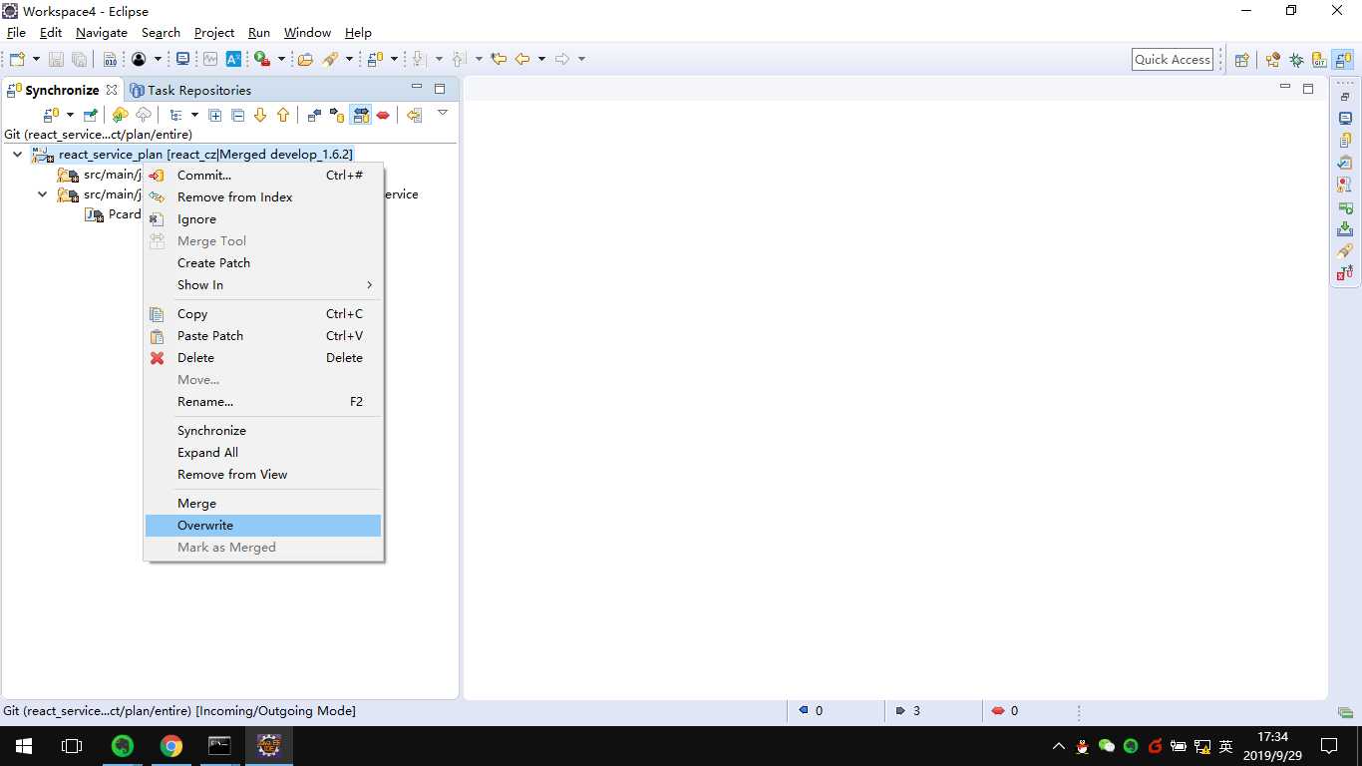This screenshot has height=766, width=1362.
Task: Click the Run External Tools icon
Action: pos(261,59)
